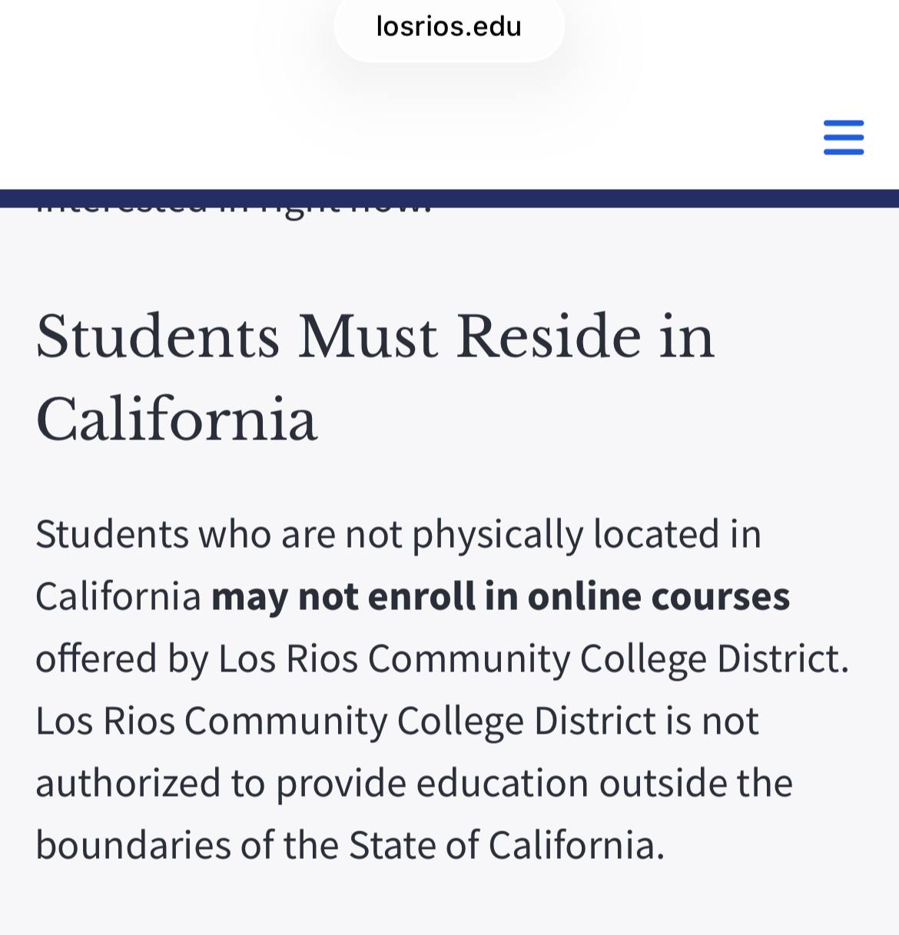The image size is (899, 935).
Task: Click the line starting "offered by Los Rios"
Action: (x=443, y=659)
